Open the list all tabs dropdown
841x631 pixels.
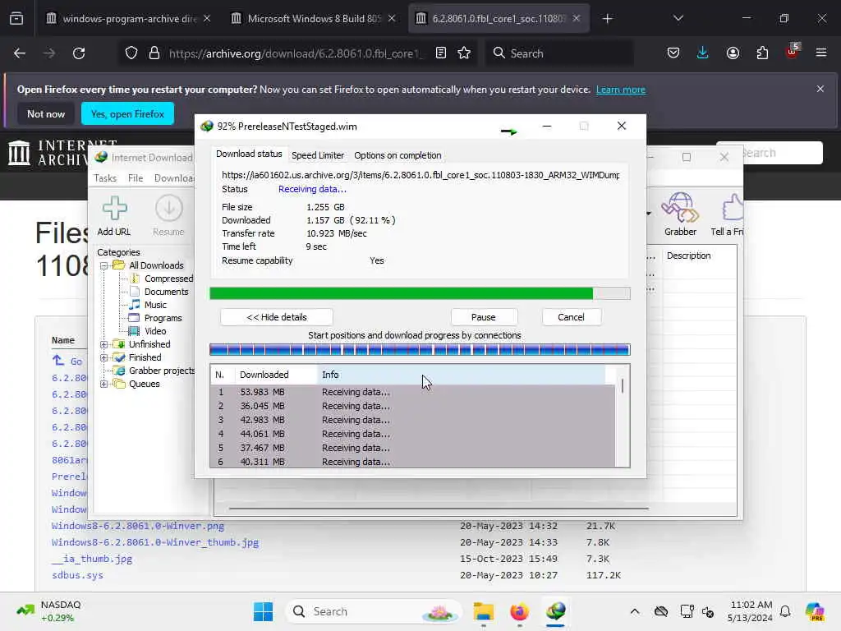[678, 18]
